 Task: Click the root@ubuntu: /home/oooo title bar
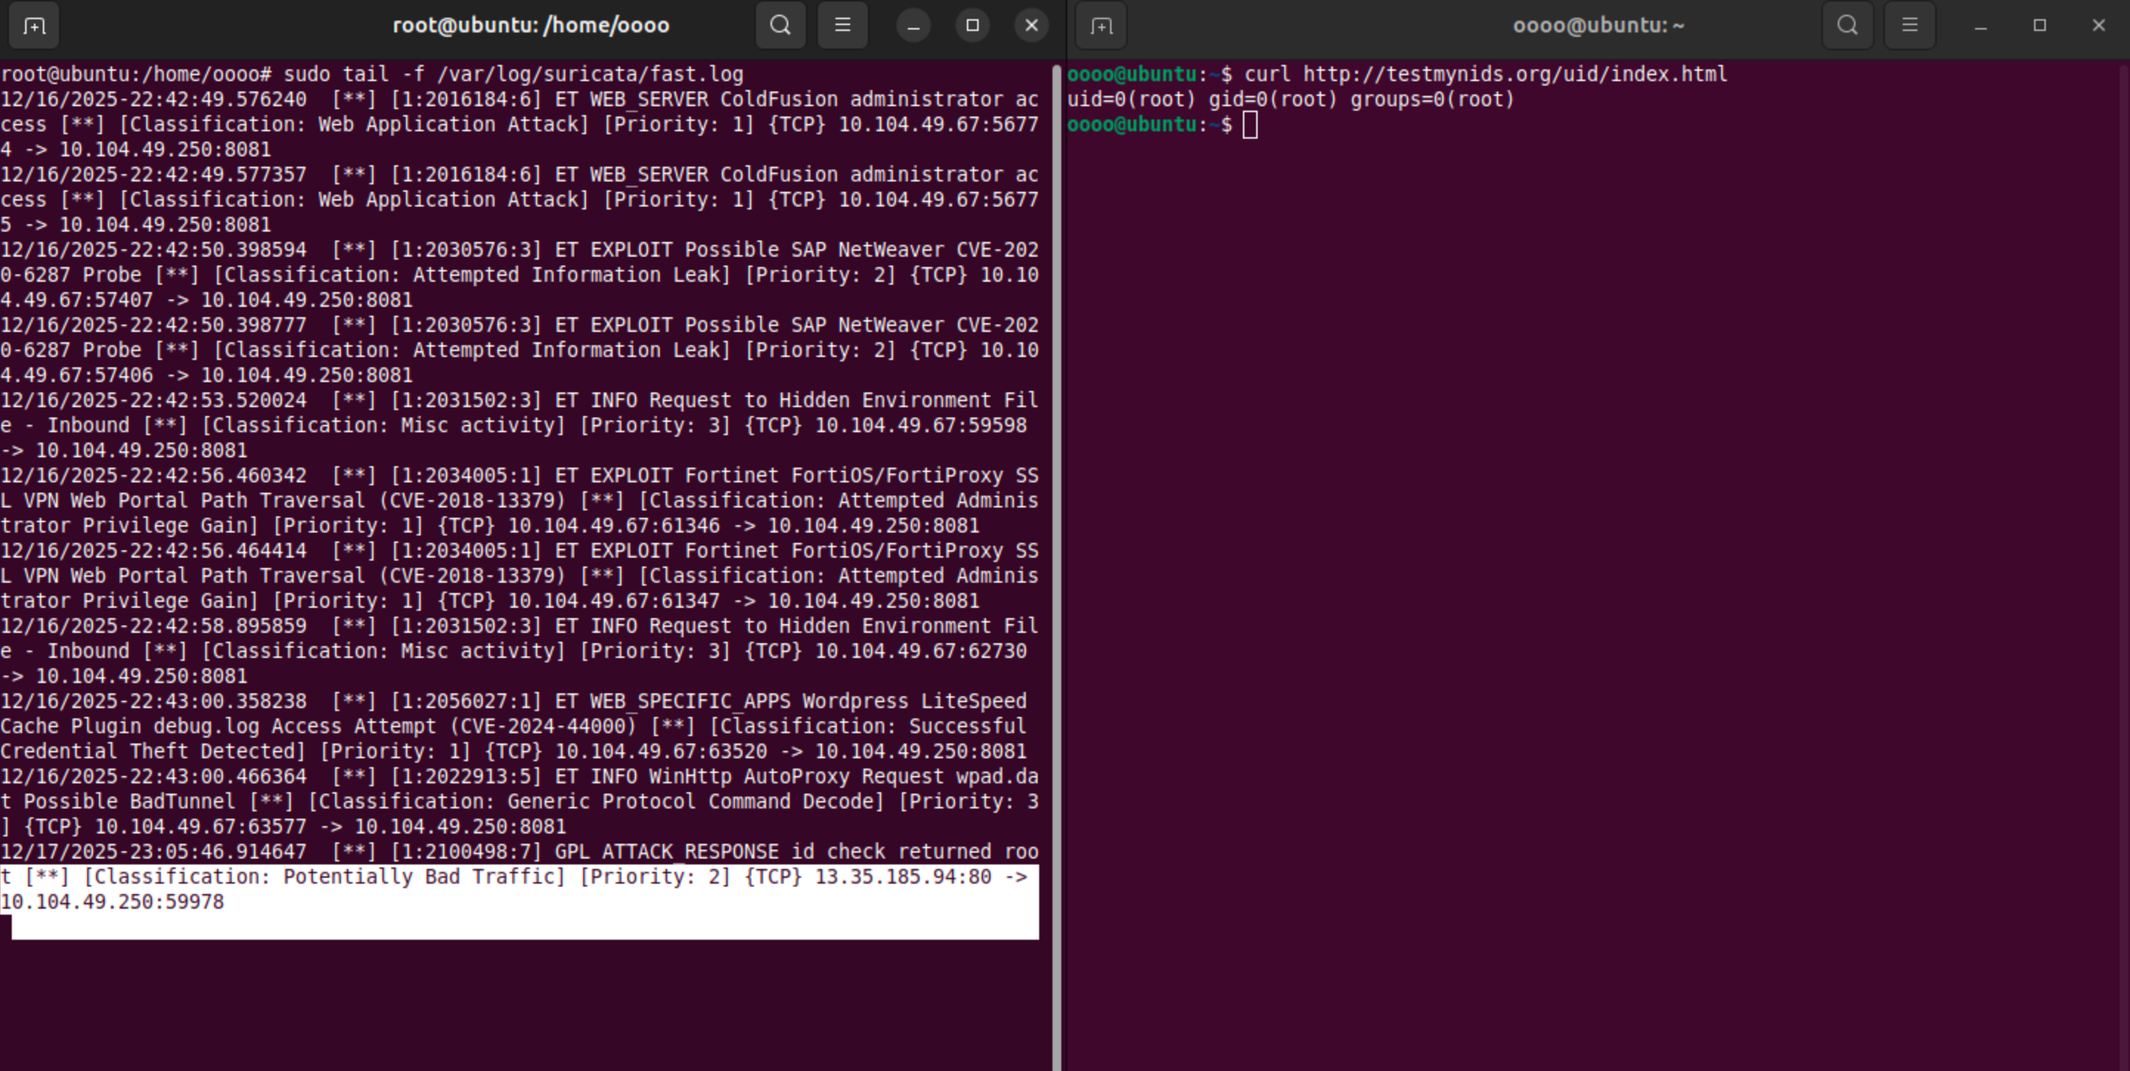point(530,26)
